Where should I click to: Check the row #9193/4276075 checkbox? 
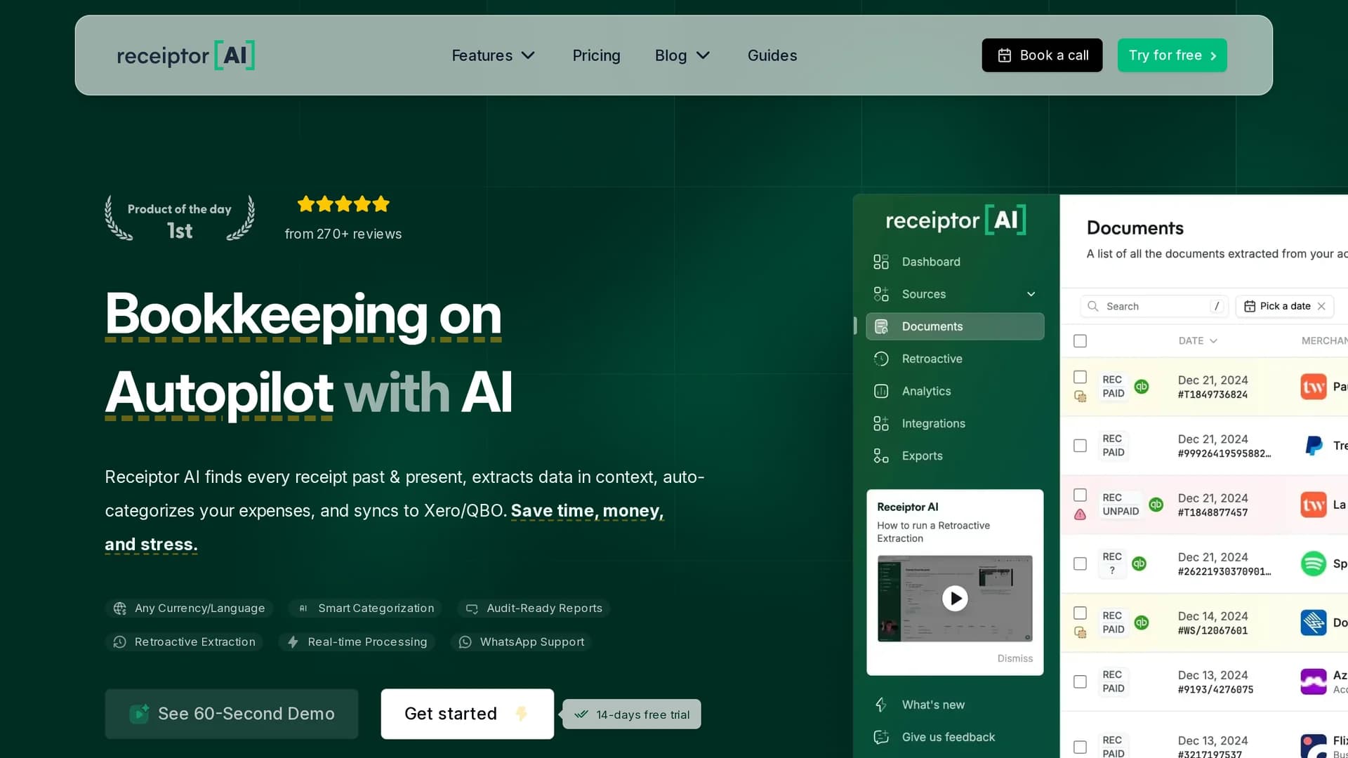1080,681
